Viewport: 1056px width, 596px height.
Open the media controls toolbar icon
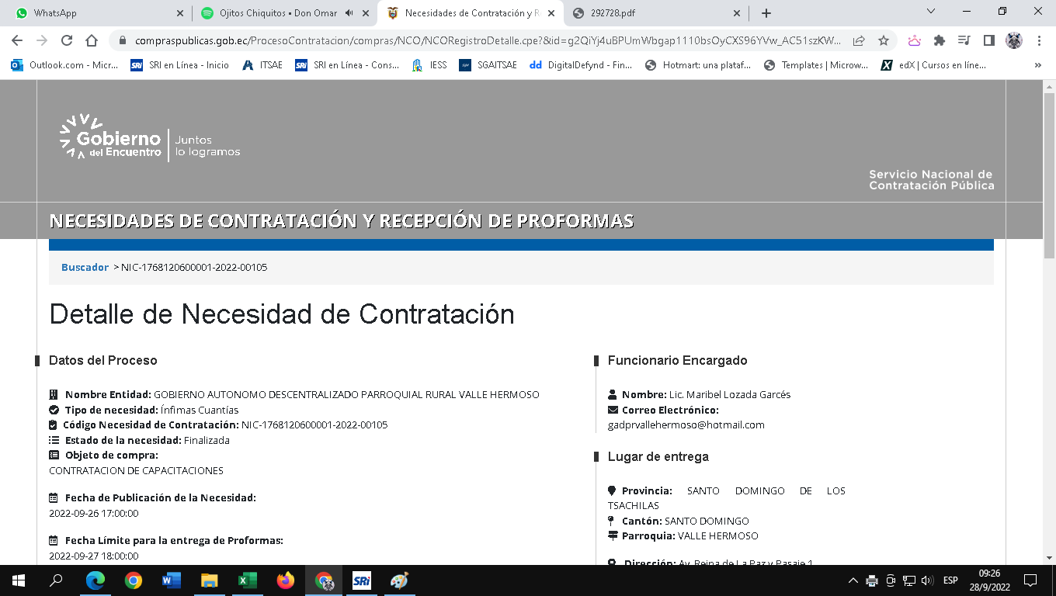coord(964,41)
